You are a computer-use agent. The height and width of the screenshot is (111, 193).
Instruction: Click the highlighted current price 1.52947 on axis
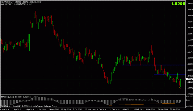pyautogui.click(x=189, y=79)
